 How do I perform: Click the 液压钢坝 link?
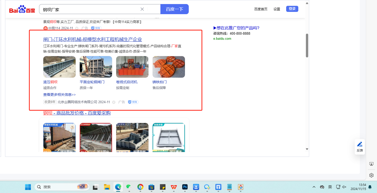[x=50, y=82]
